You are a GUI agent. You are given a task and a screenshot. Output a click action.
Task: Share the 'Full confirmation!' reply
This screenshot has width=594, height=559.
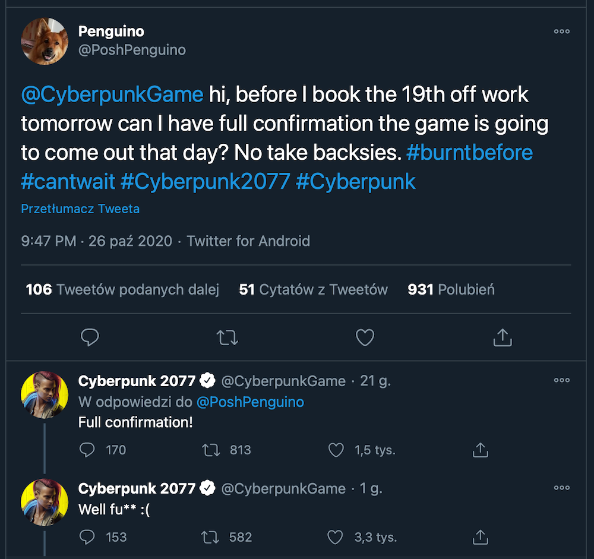[481, 450]
